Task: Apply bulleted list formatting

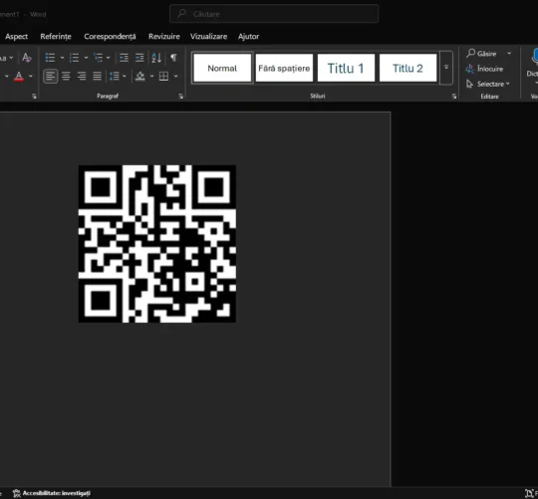Action: [50, 58]
